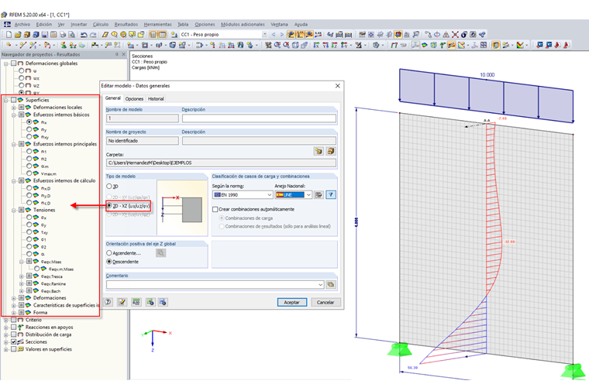Expand the Criterio tree node

[x=6, y=320]
